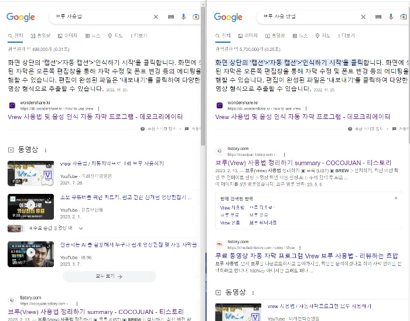Open COCOJUAN 티스토리 result in left window

[x=95, y=312]
